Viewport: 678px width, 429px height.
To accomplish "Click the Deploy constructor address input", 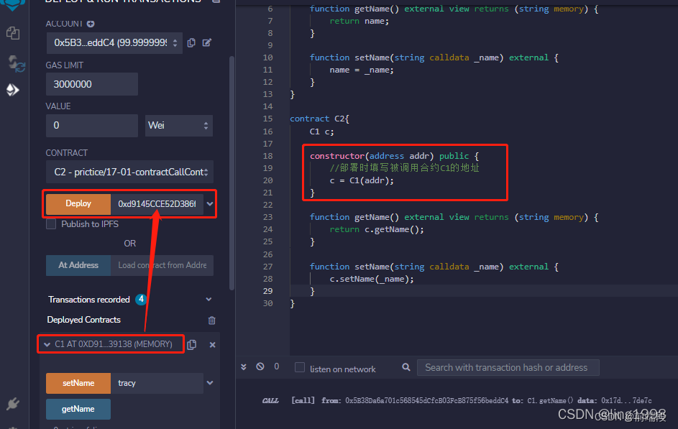I will pyautogui.click(x=157, y=204).
